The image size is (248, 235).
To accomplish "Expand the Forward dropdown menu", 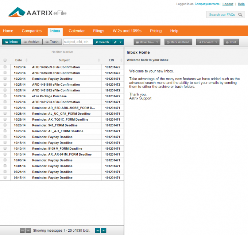I will tap(208, 42).
